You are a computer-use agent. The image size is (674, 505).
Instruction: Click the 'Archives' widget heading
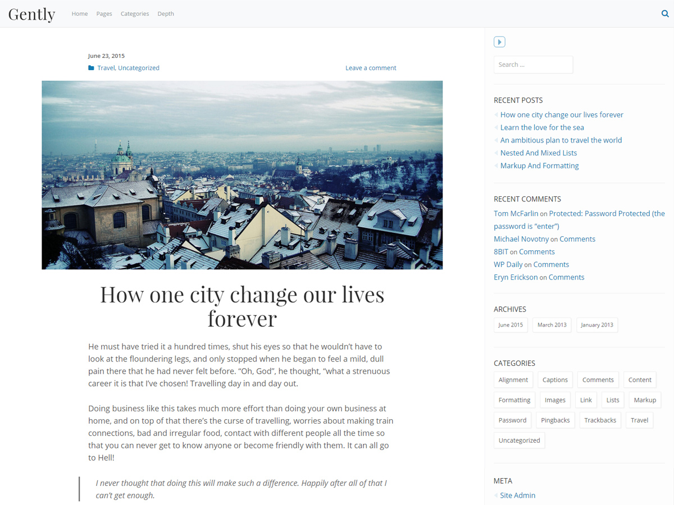pos(510,309)
